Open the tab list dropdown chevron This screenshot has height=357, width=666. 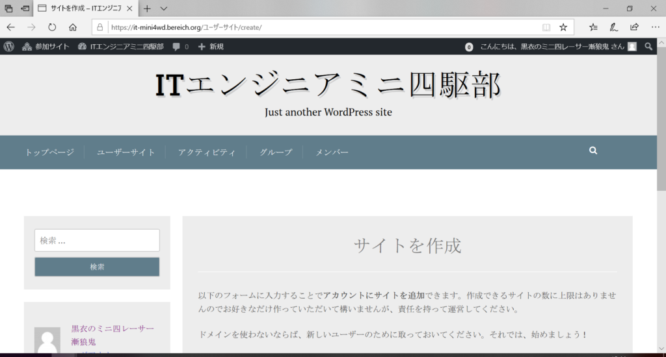tap(164, 8)
